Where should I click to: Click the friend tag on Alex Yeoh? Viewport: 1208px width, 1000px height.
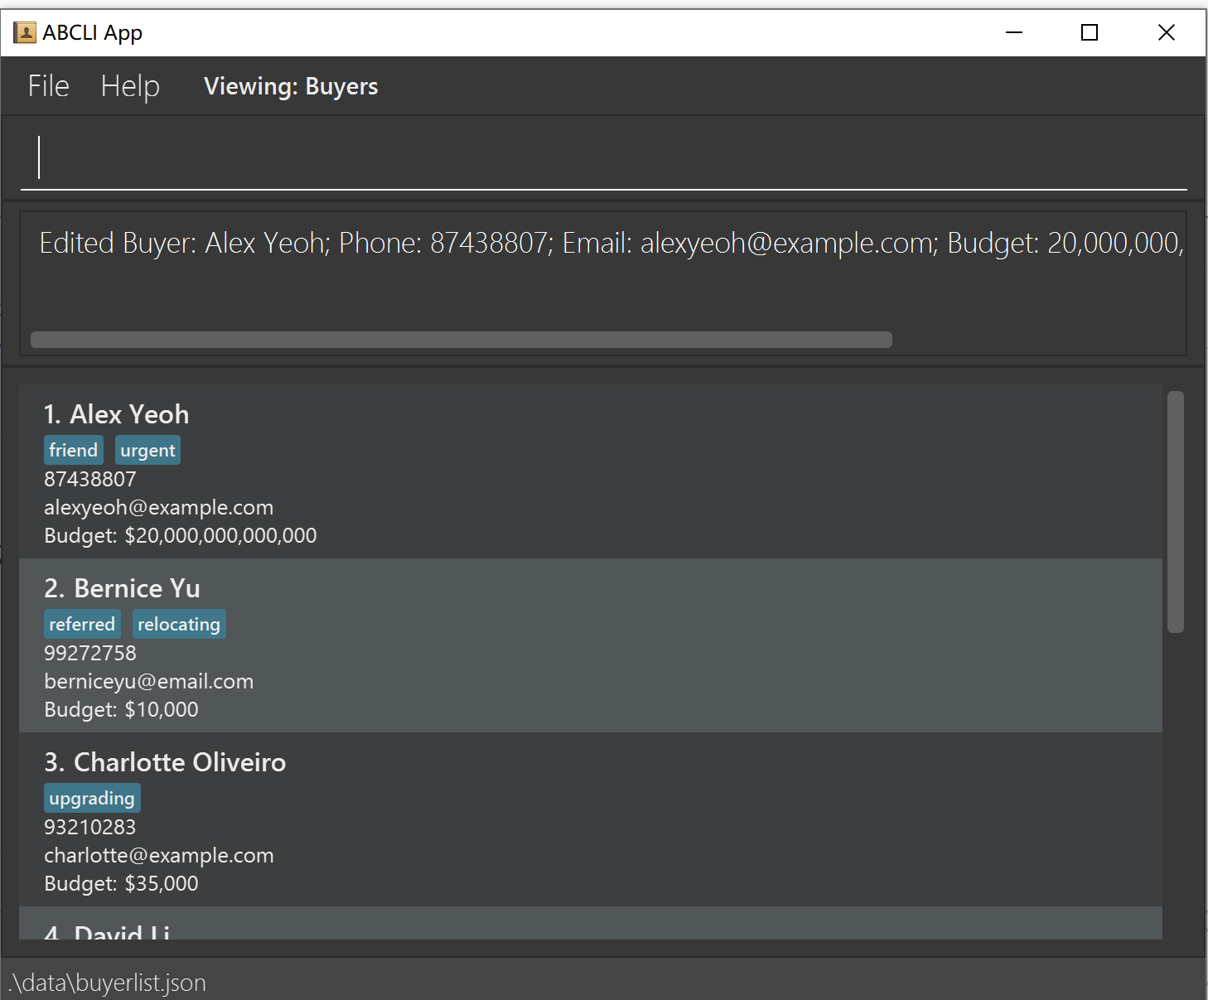[73, 450]
